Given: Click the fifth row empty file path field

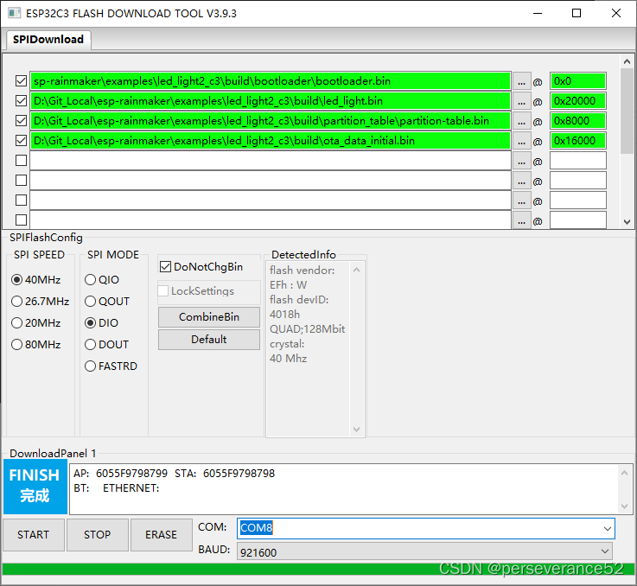Looking at the screenshot, I should (x=271, y=161).
